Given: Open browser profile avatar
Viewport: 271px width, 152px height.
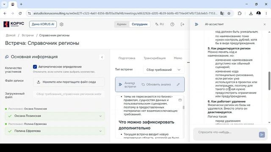Looking at the screenshot, I should [x=259, y=13].
